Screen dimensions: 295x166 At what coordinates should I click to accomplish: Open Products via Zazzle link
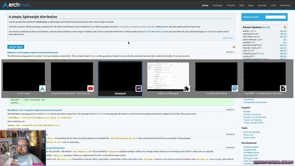[x=252, y=114]
